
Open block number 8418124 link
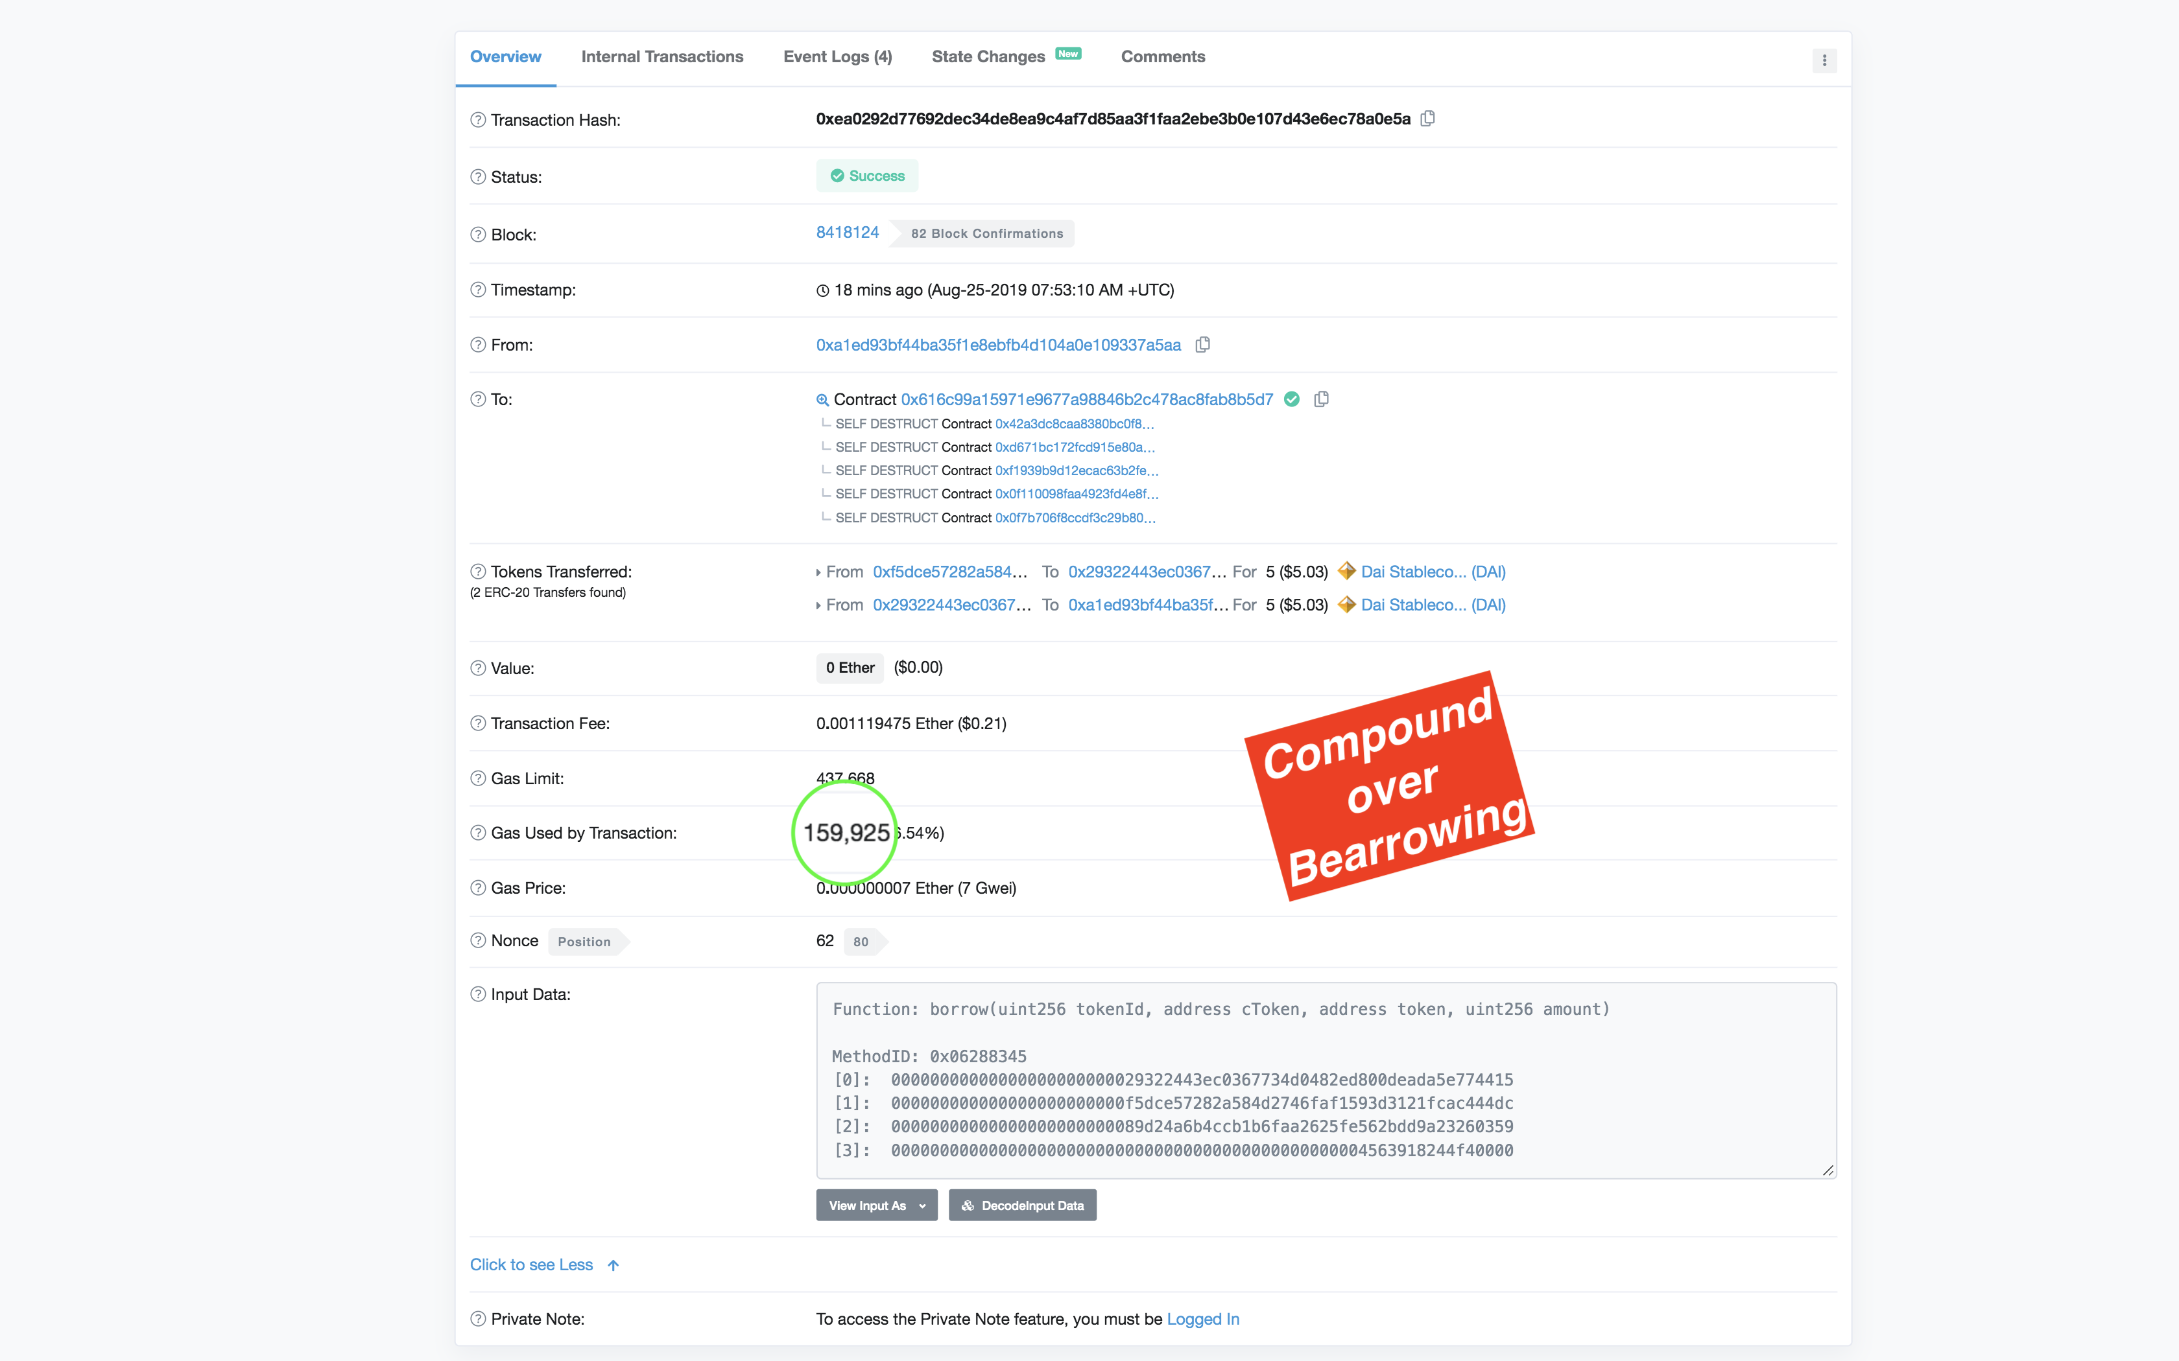[848, 232]
